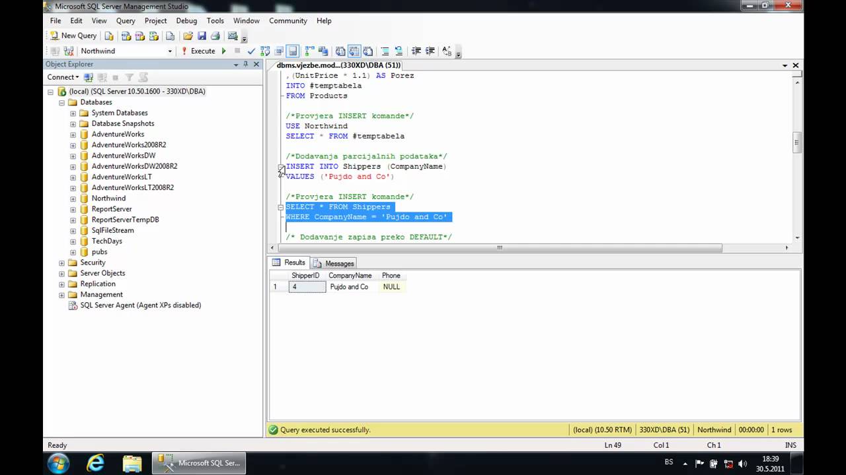Screen dimensions: 846x475
Task: Open the Object Explorer window position dropdown
Action: tap(236, 64)
